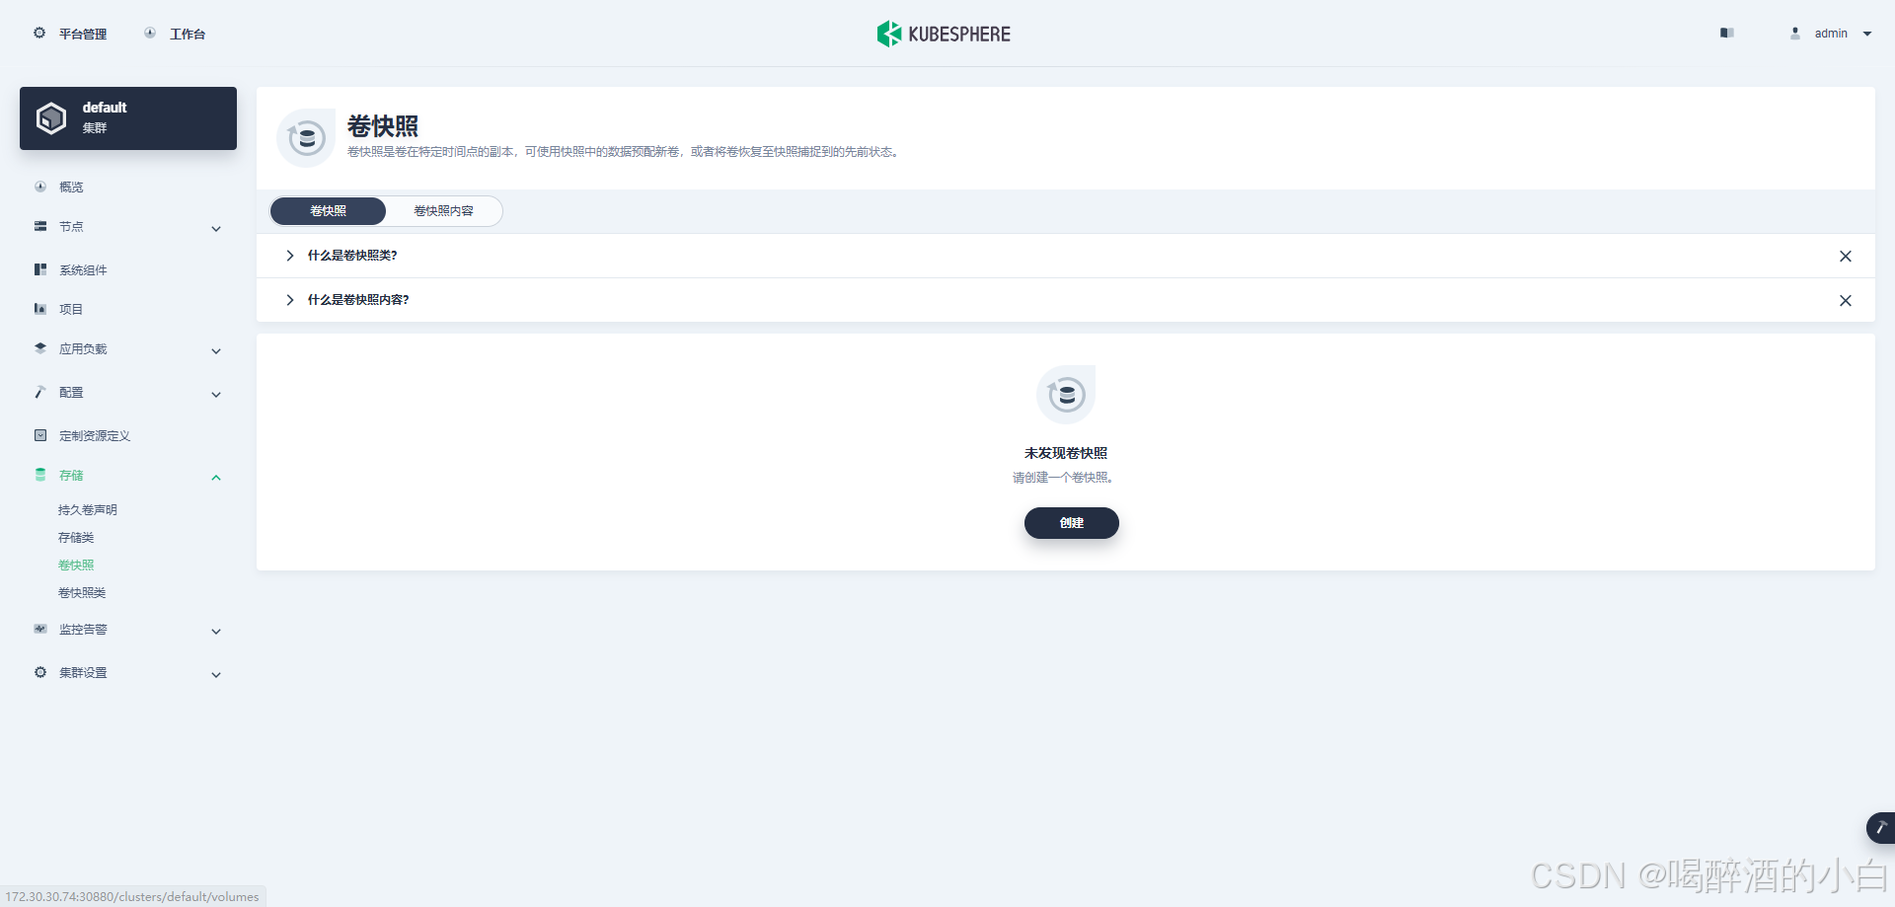Expand the application workloads chevron
The height and width of the screenshot is (907, 1895).
(216, 351)
